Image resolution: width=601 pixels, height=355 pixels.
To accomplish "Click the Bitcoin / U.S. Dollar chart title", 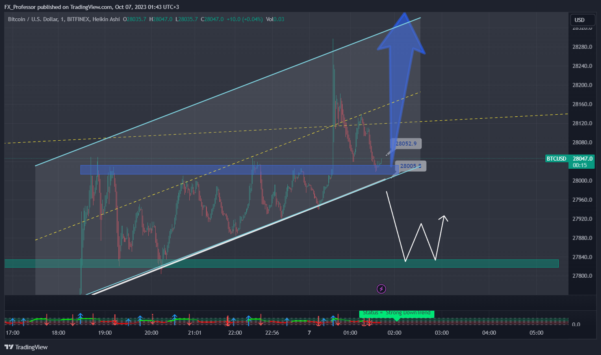I will tap(64, 19).
